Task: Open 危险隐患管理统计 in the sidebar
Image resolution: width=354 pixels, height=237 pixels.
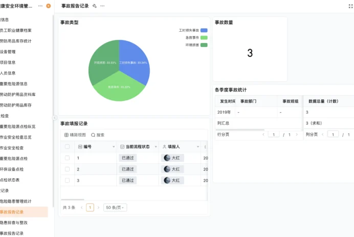Action: coord(16,201)
